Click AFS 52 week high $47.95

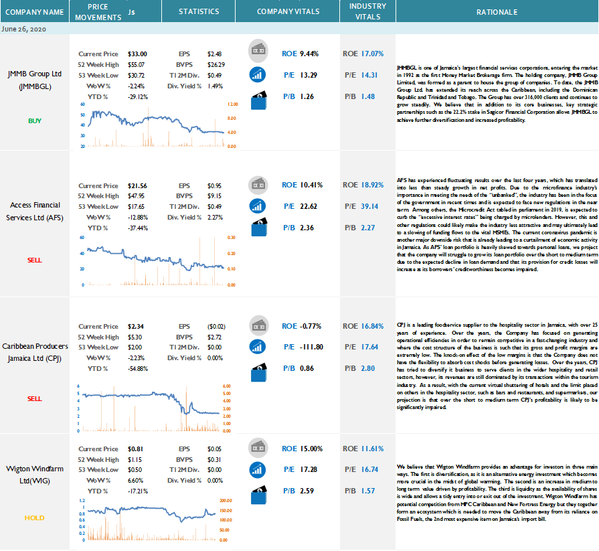[136, 196]
